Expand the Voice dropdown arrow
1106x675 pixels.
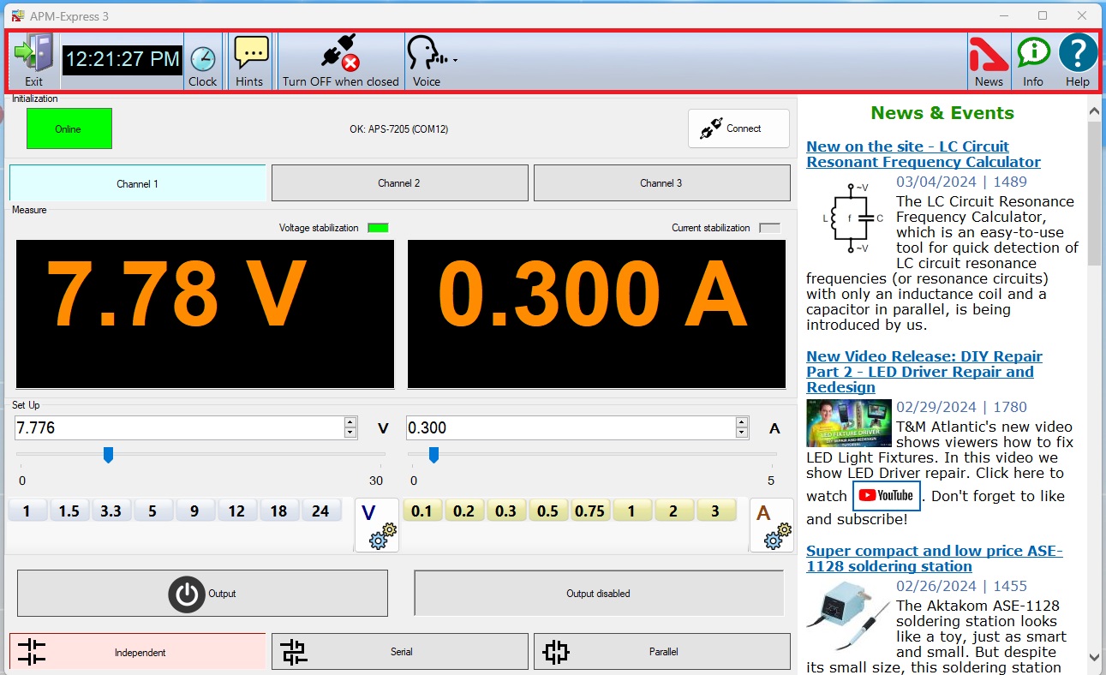point(456,60)
